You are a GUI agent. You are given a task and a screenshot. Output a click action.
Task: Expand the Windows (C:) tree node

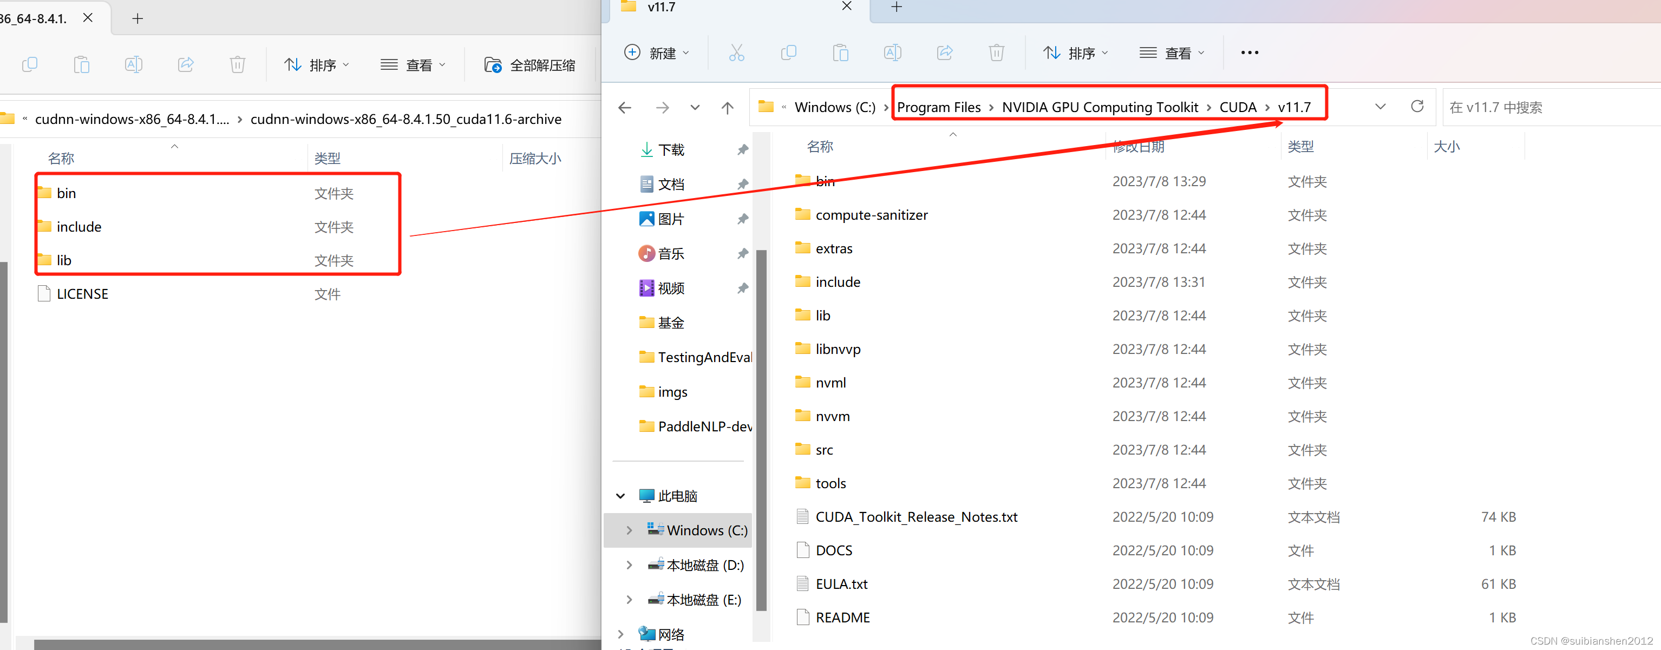(629, 530)
